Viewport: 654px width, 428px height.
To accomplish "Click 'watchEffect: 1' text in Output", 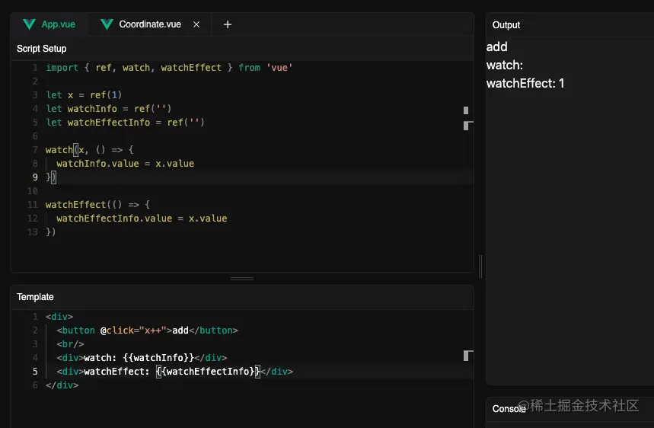I will click(x=525, y=84).
